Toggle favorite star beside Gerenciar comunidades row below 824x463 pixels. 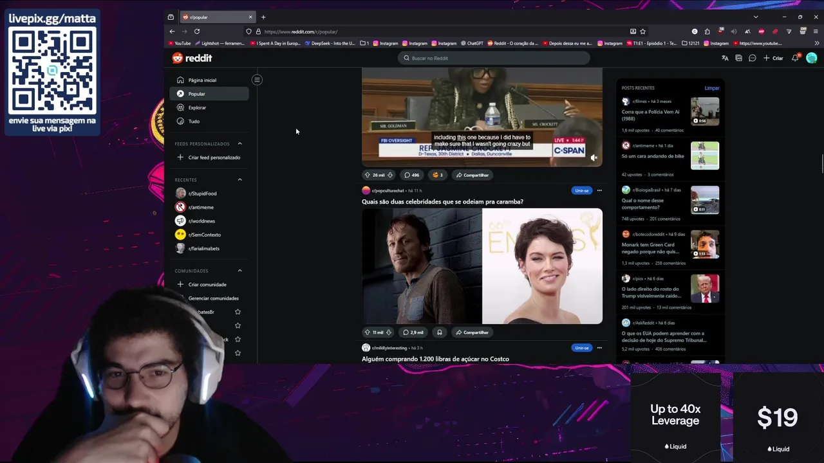(x=238, y=312)
